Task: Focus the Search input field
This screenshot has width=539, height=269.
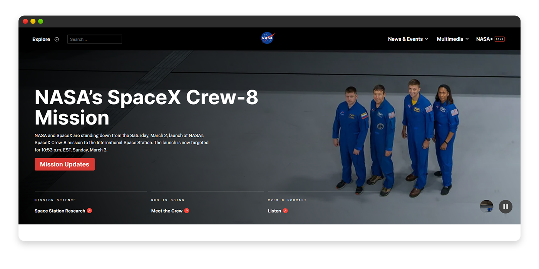Action: click(x=95, y=39)
